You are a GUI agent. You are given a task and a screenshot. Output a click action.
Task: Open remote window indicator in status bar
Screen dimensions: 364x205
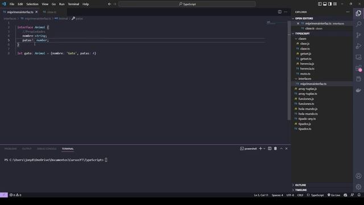point(4,195)
